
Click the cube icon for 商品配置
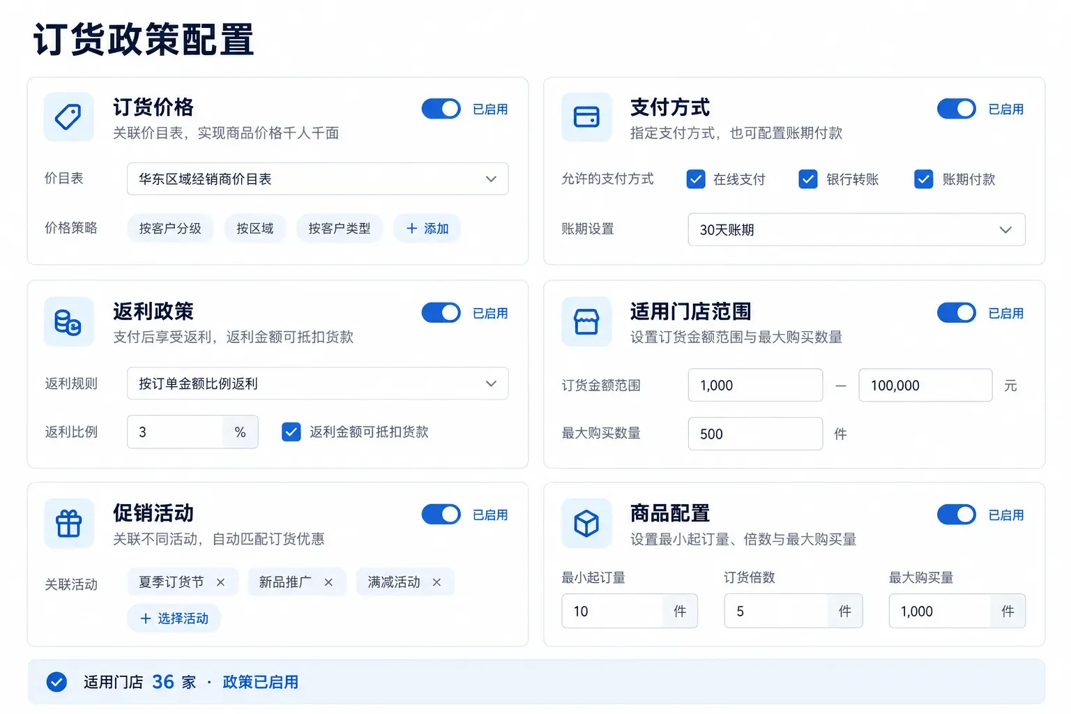click(586, 523)
